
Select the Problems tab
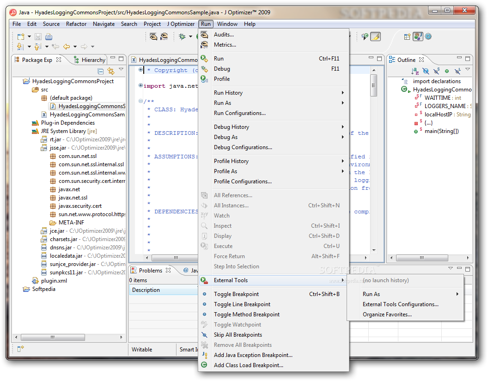(150, 270)
